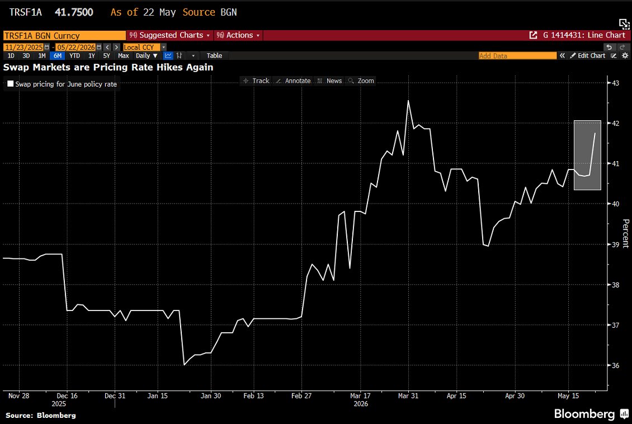Click the redo arrow icon

[x=622, y=47]
